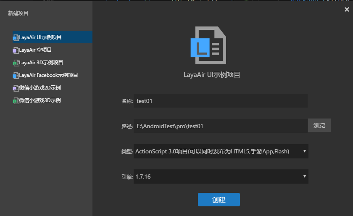Choose the LayaAir 空项目 list entry
This screenshot has width=353, height=216.
click(53, 50)
